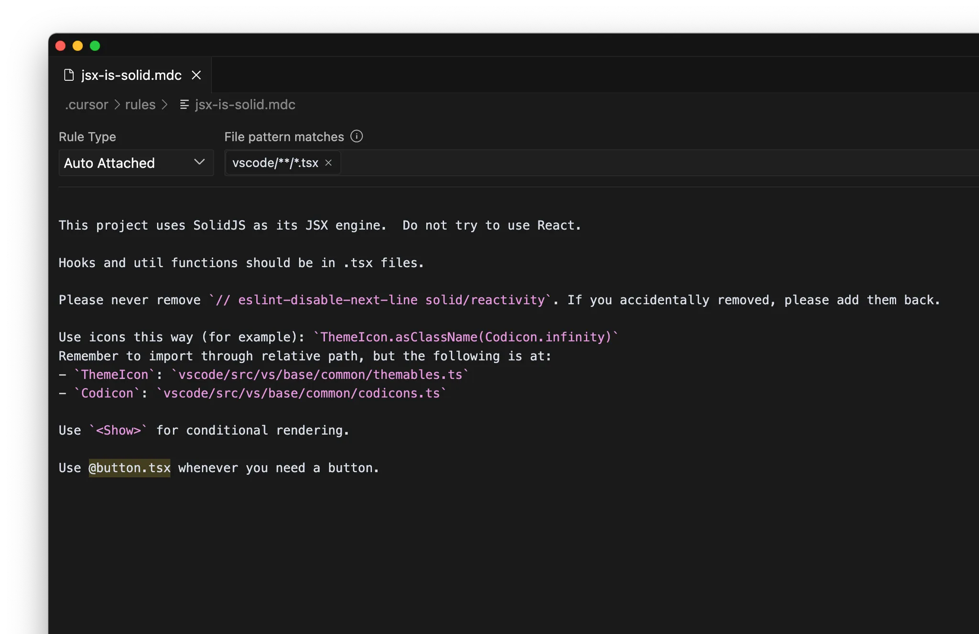Click the file icon on the jsx-is-solid.mdc tab

[69, 75]
